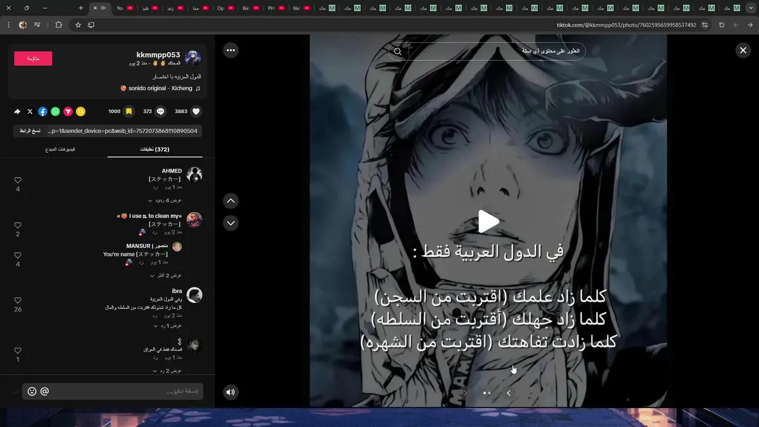Open more share options arrow

(x=17, y=111)
